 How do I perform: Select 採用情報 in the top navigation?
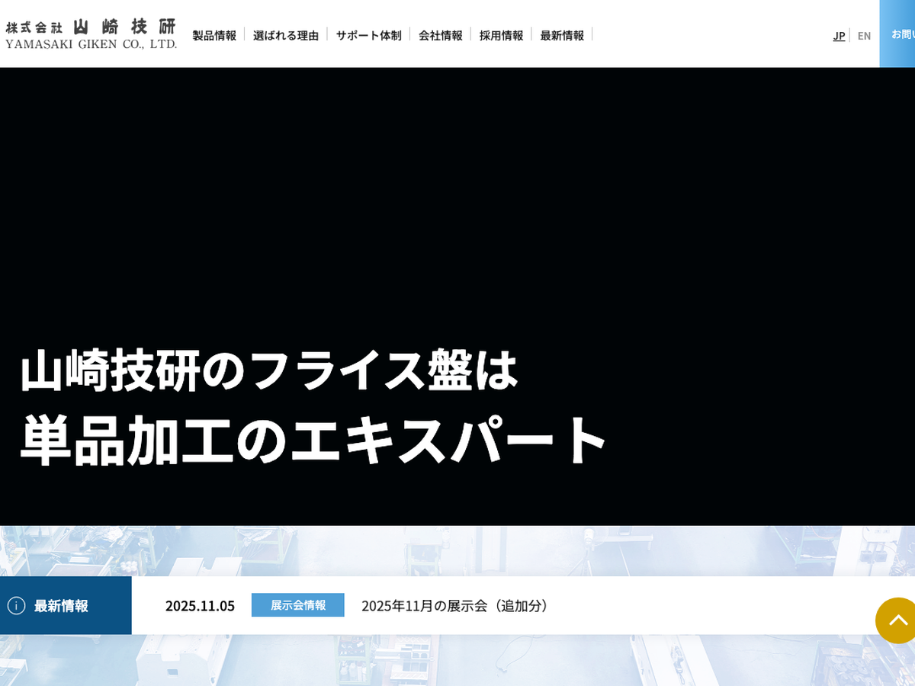point(501,35)
